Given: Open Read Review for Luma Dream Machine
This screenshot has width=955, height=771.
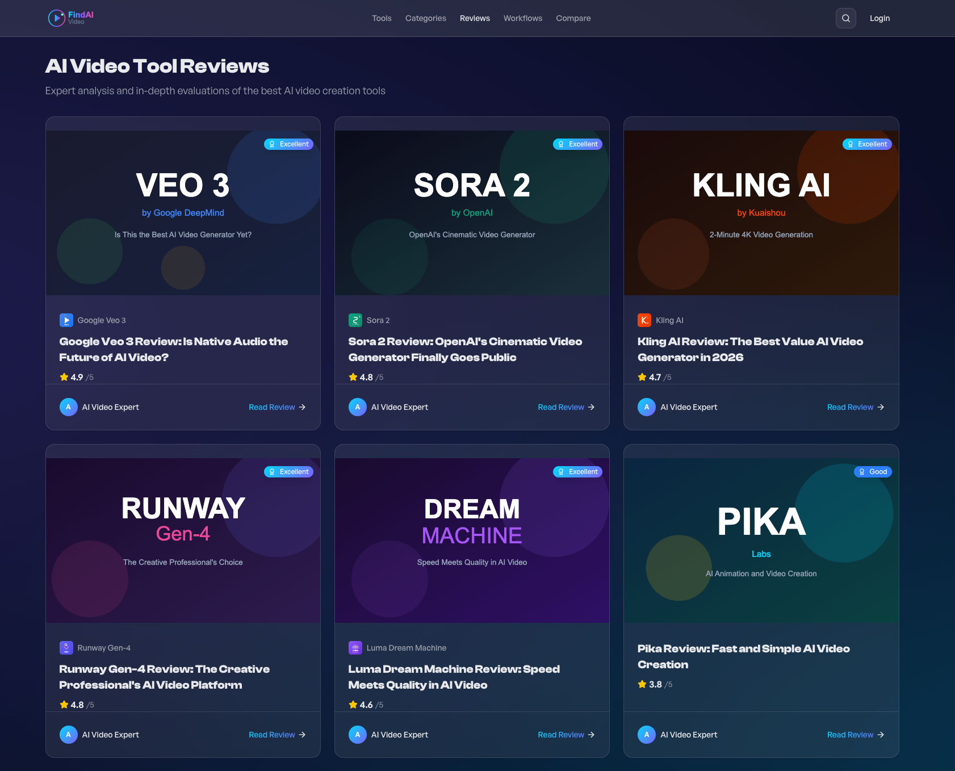Looking at the screenshot, I should (x=566, y=735).
